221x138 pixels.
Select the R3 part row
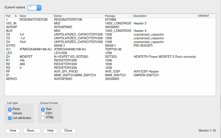point(110,68)
